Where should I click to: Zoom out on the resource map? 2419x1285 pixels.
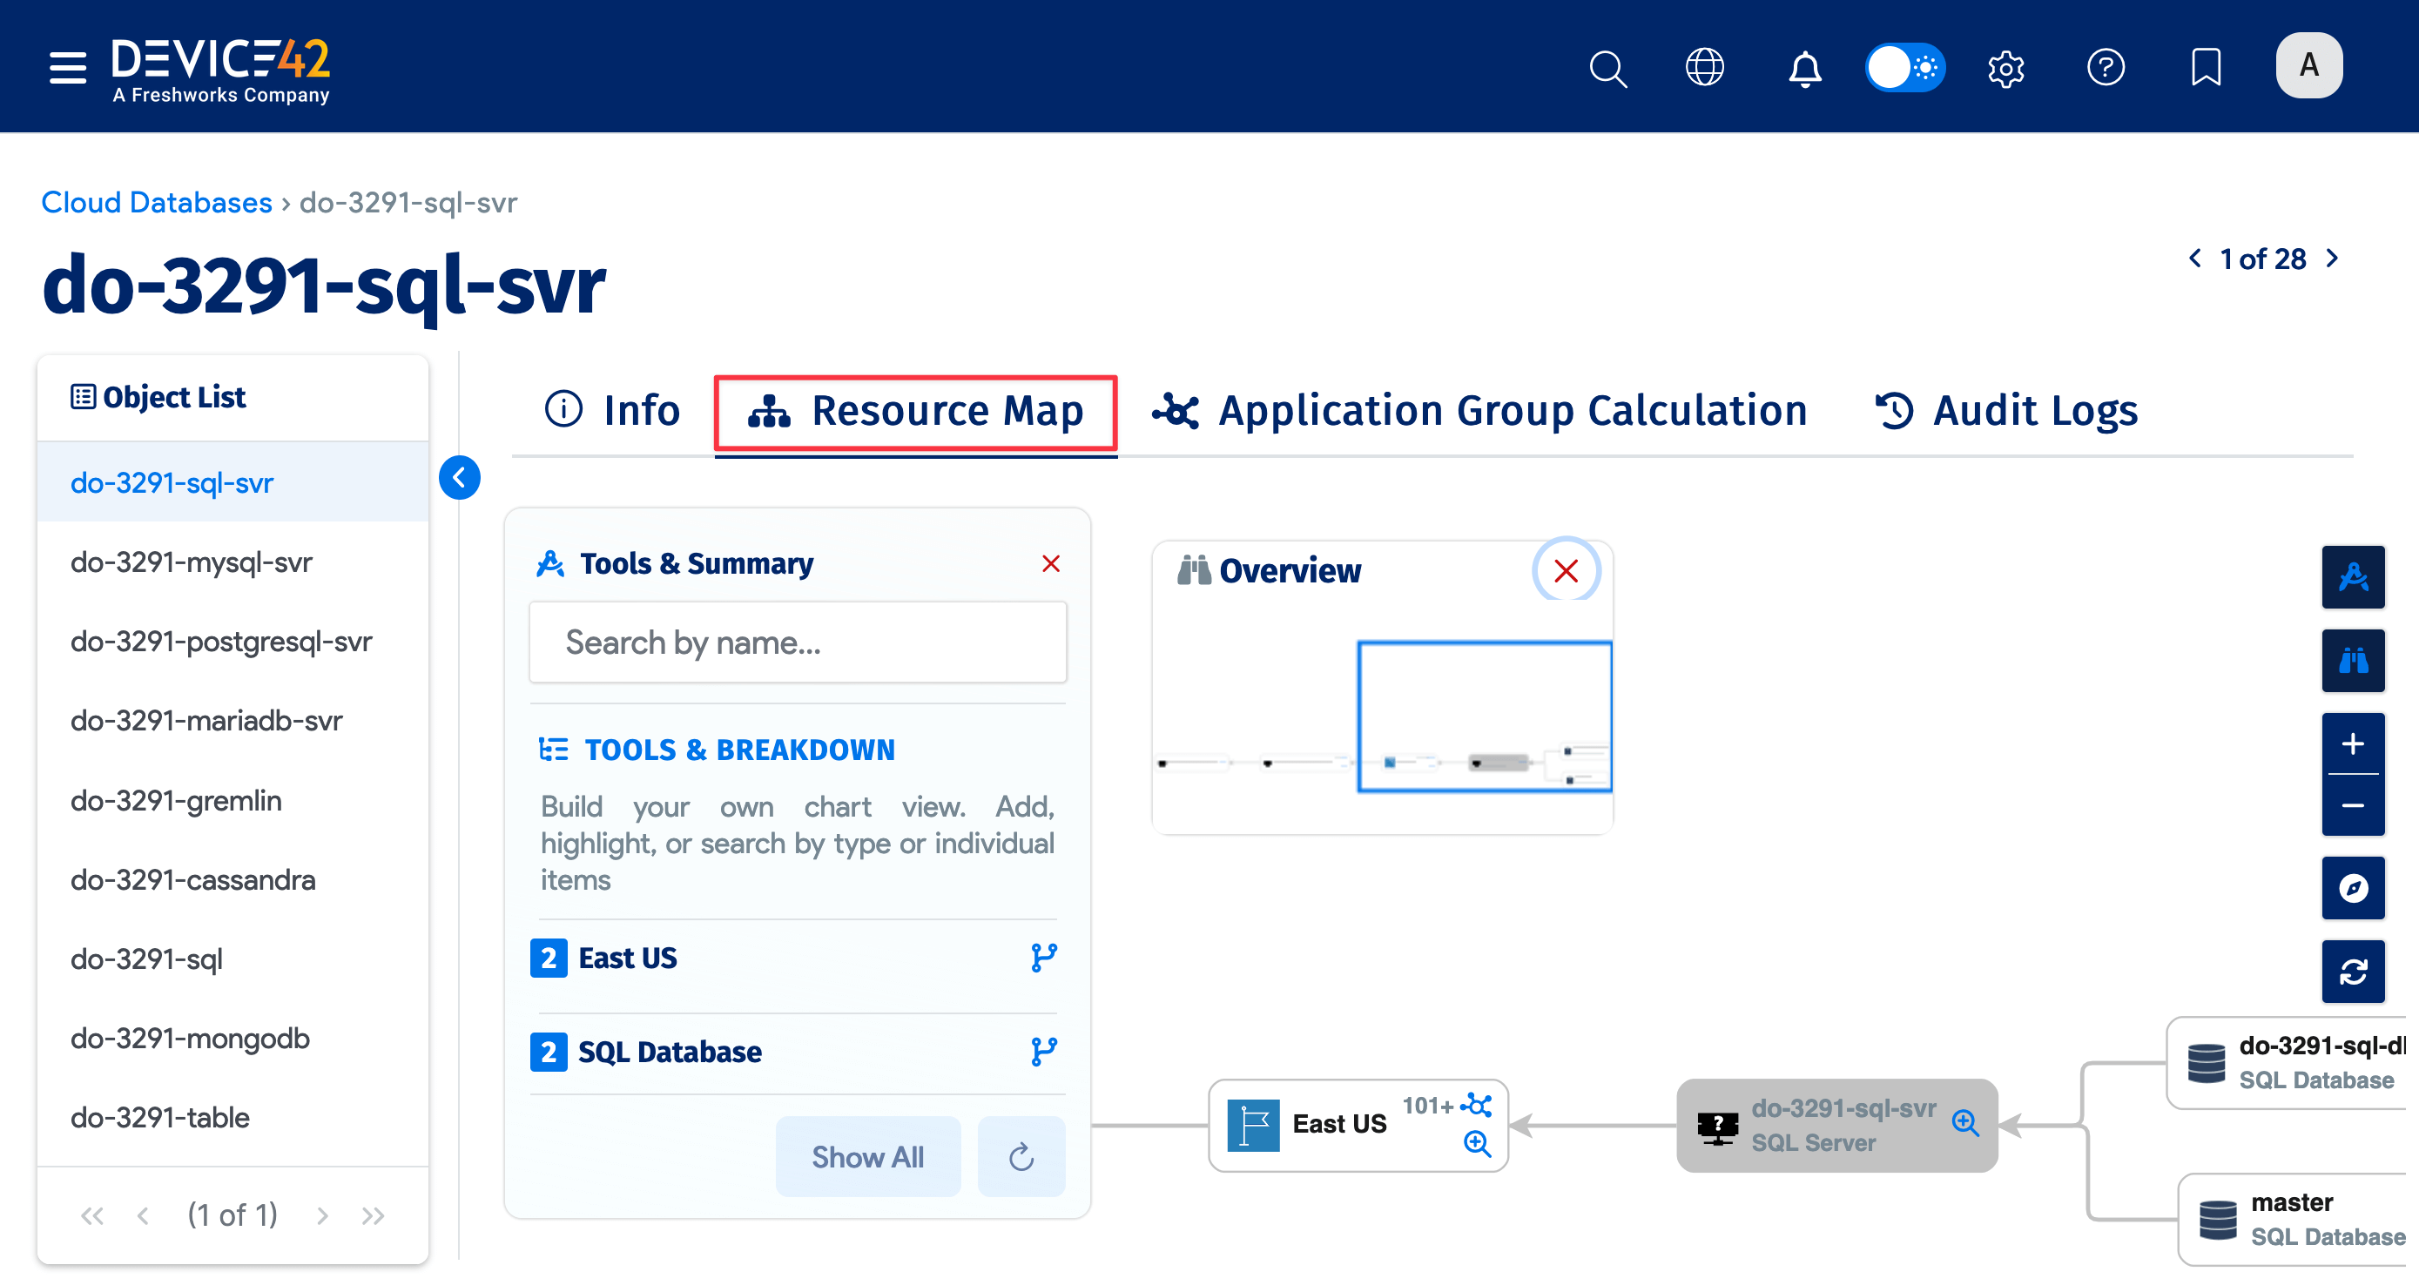coord(2354,805)
